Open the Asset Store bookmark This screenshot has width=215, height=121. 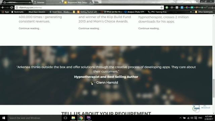[59, 12]
